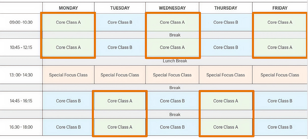Click Thursday 14:45 Core Class A cell

coord(226,101)
